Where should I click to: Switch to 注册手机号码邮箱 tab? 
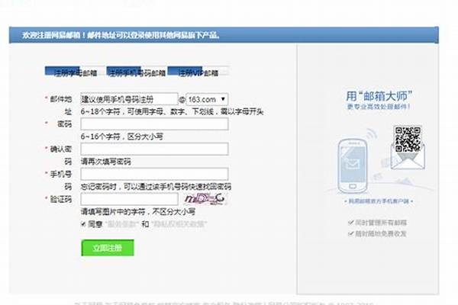coord(137,72)
